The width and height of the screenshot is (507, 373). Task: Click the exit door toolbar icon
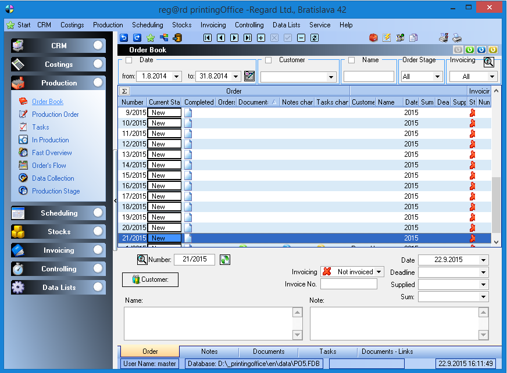[x=177, y=38]
